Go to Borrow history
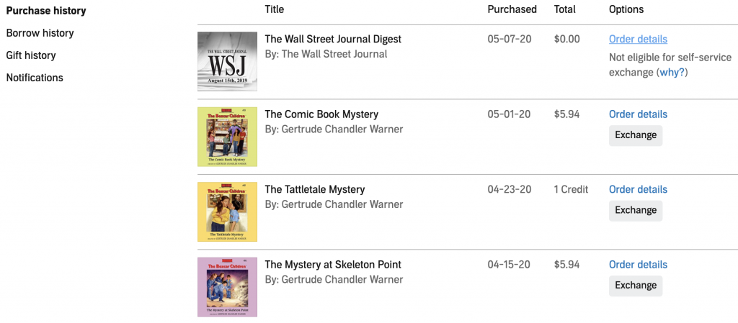Screen dimensions: 738x323 pos(40,33)
